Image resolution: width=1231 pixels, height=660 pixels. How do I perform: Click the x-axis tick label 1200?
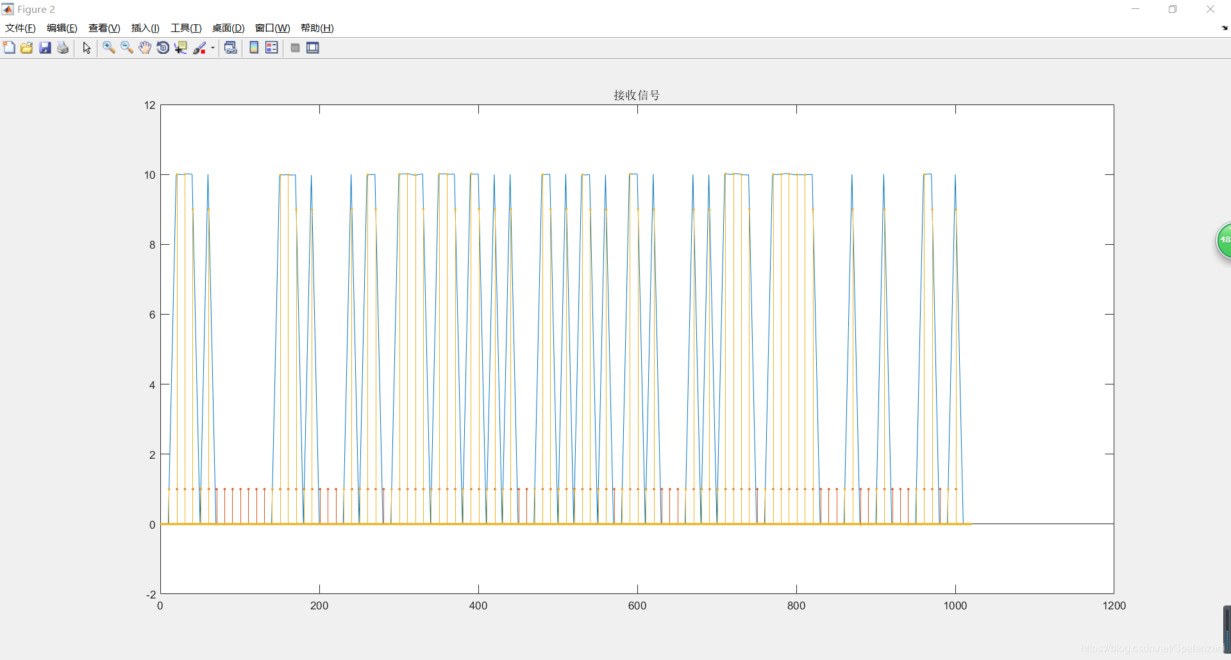pyautogui.click(x=1114, y=606)
